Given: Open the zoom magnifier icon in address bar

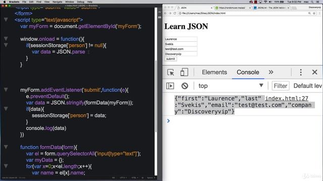Looking at the screenshot, I should pyautogui.click(x=309, y=13).
